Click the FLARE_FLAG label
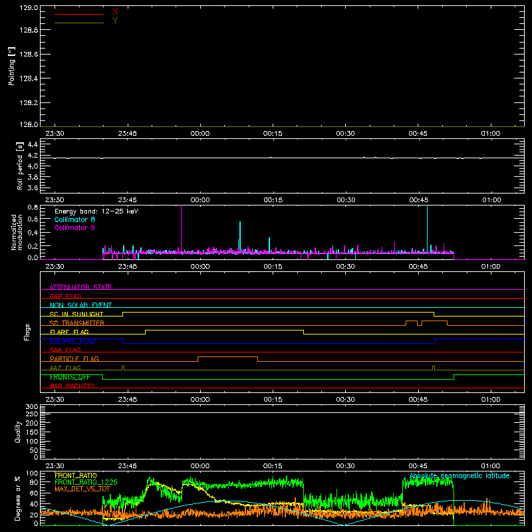Image resolution: width=532 pixels, height=532 pixels. (69, 332)
